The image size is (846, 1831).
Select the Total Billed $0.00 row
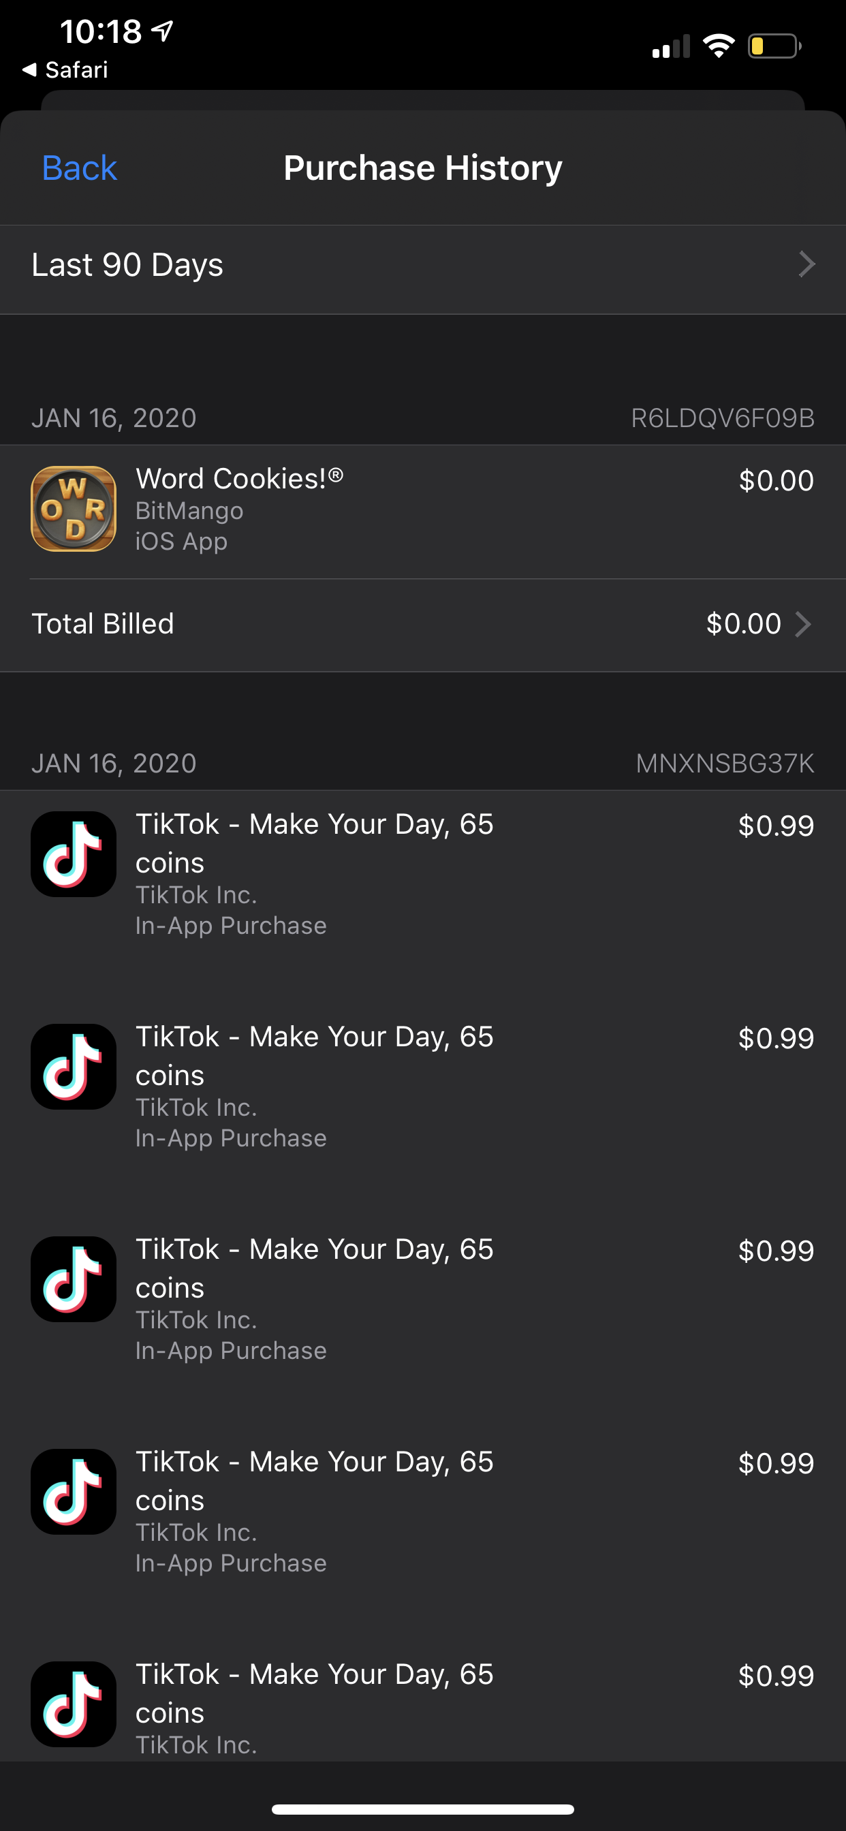422,624
